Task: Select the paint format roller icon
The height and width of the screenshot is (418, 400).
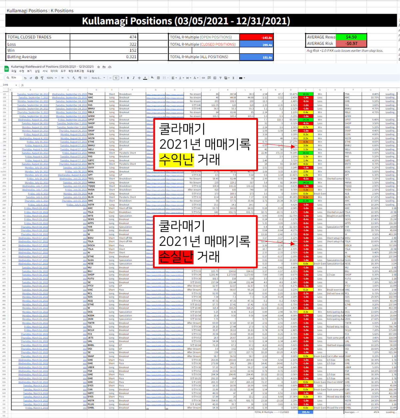Action: point(42,78)
